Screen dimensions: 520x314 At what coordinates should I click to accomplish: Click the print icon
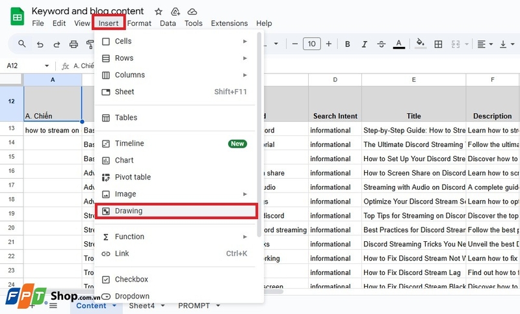(73, 44)
